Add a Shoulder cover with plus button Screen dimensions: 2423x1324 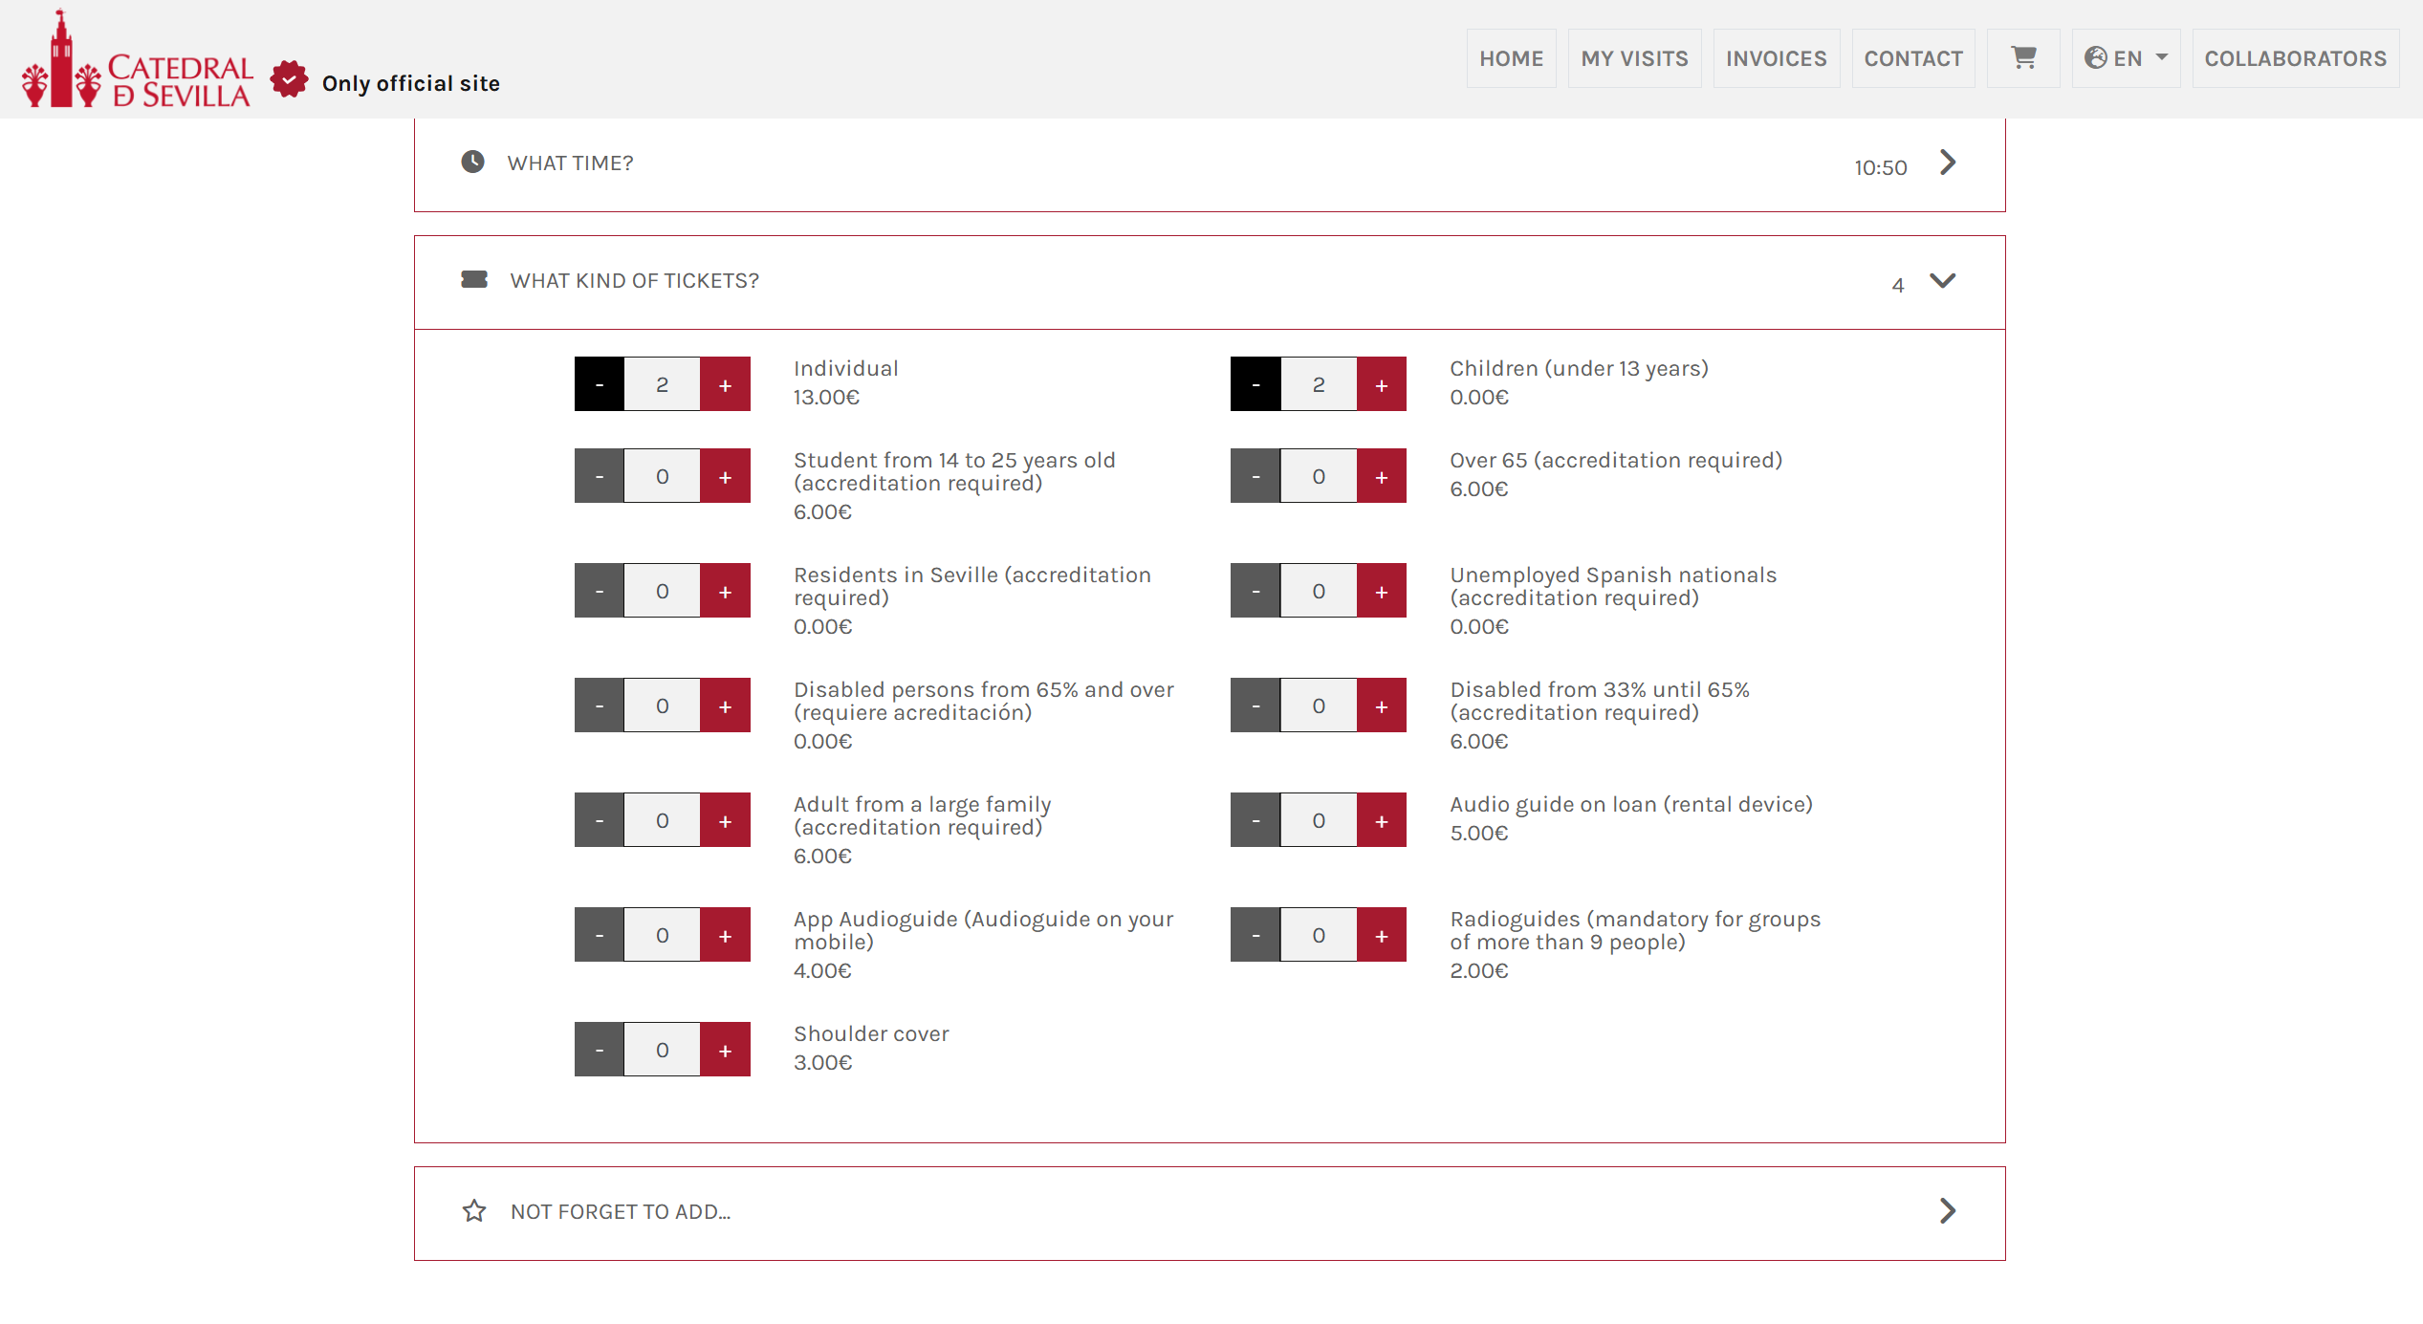[725, 1050]
